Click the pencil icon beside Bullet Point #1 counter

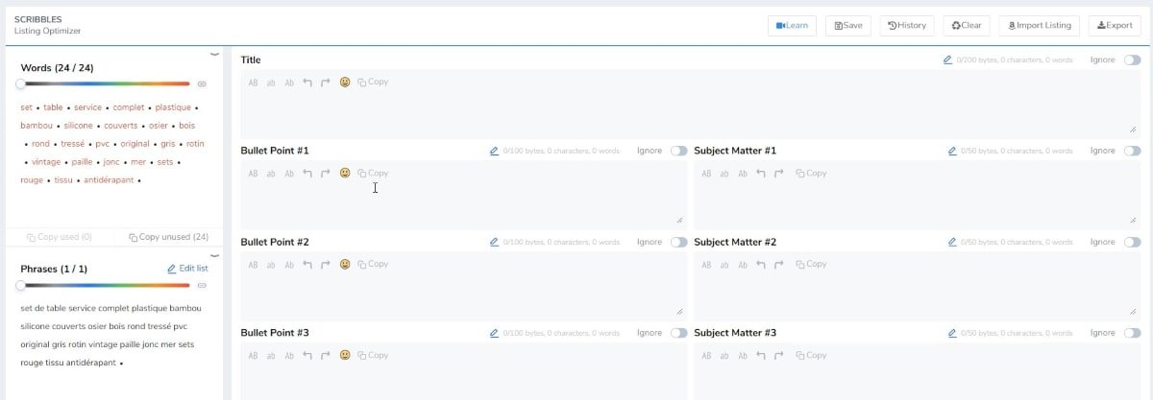tap(495, 151)
